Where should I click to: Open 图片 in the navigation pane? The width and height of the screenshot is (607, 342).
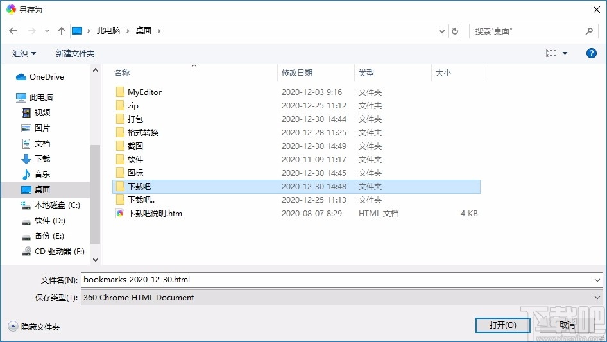click(36, 128)
